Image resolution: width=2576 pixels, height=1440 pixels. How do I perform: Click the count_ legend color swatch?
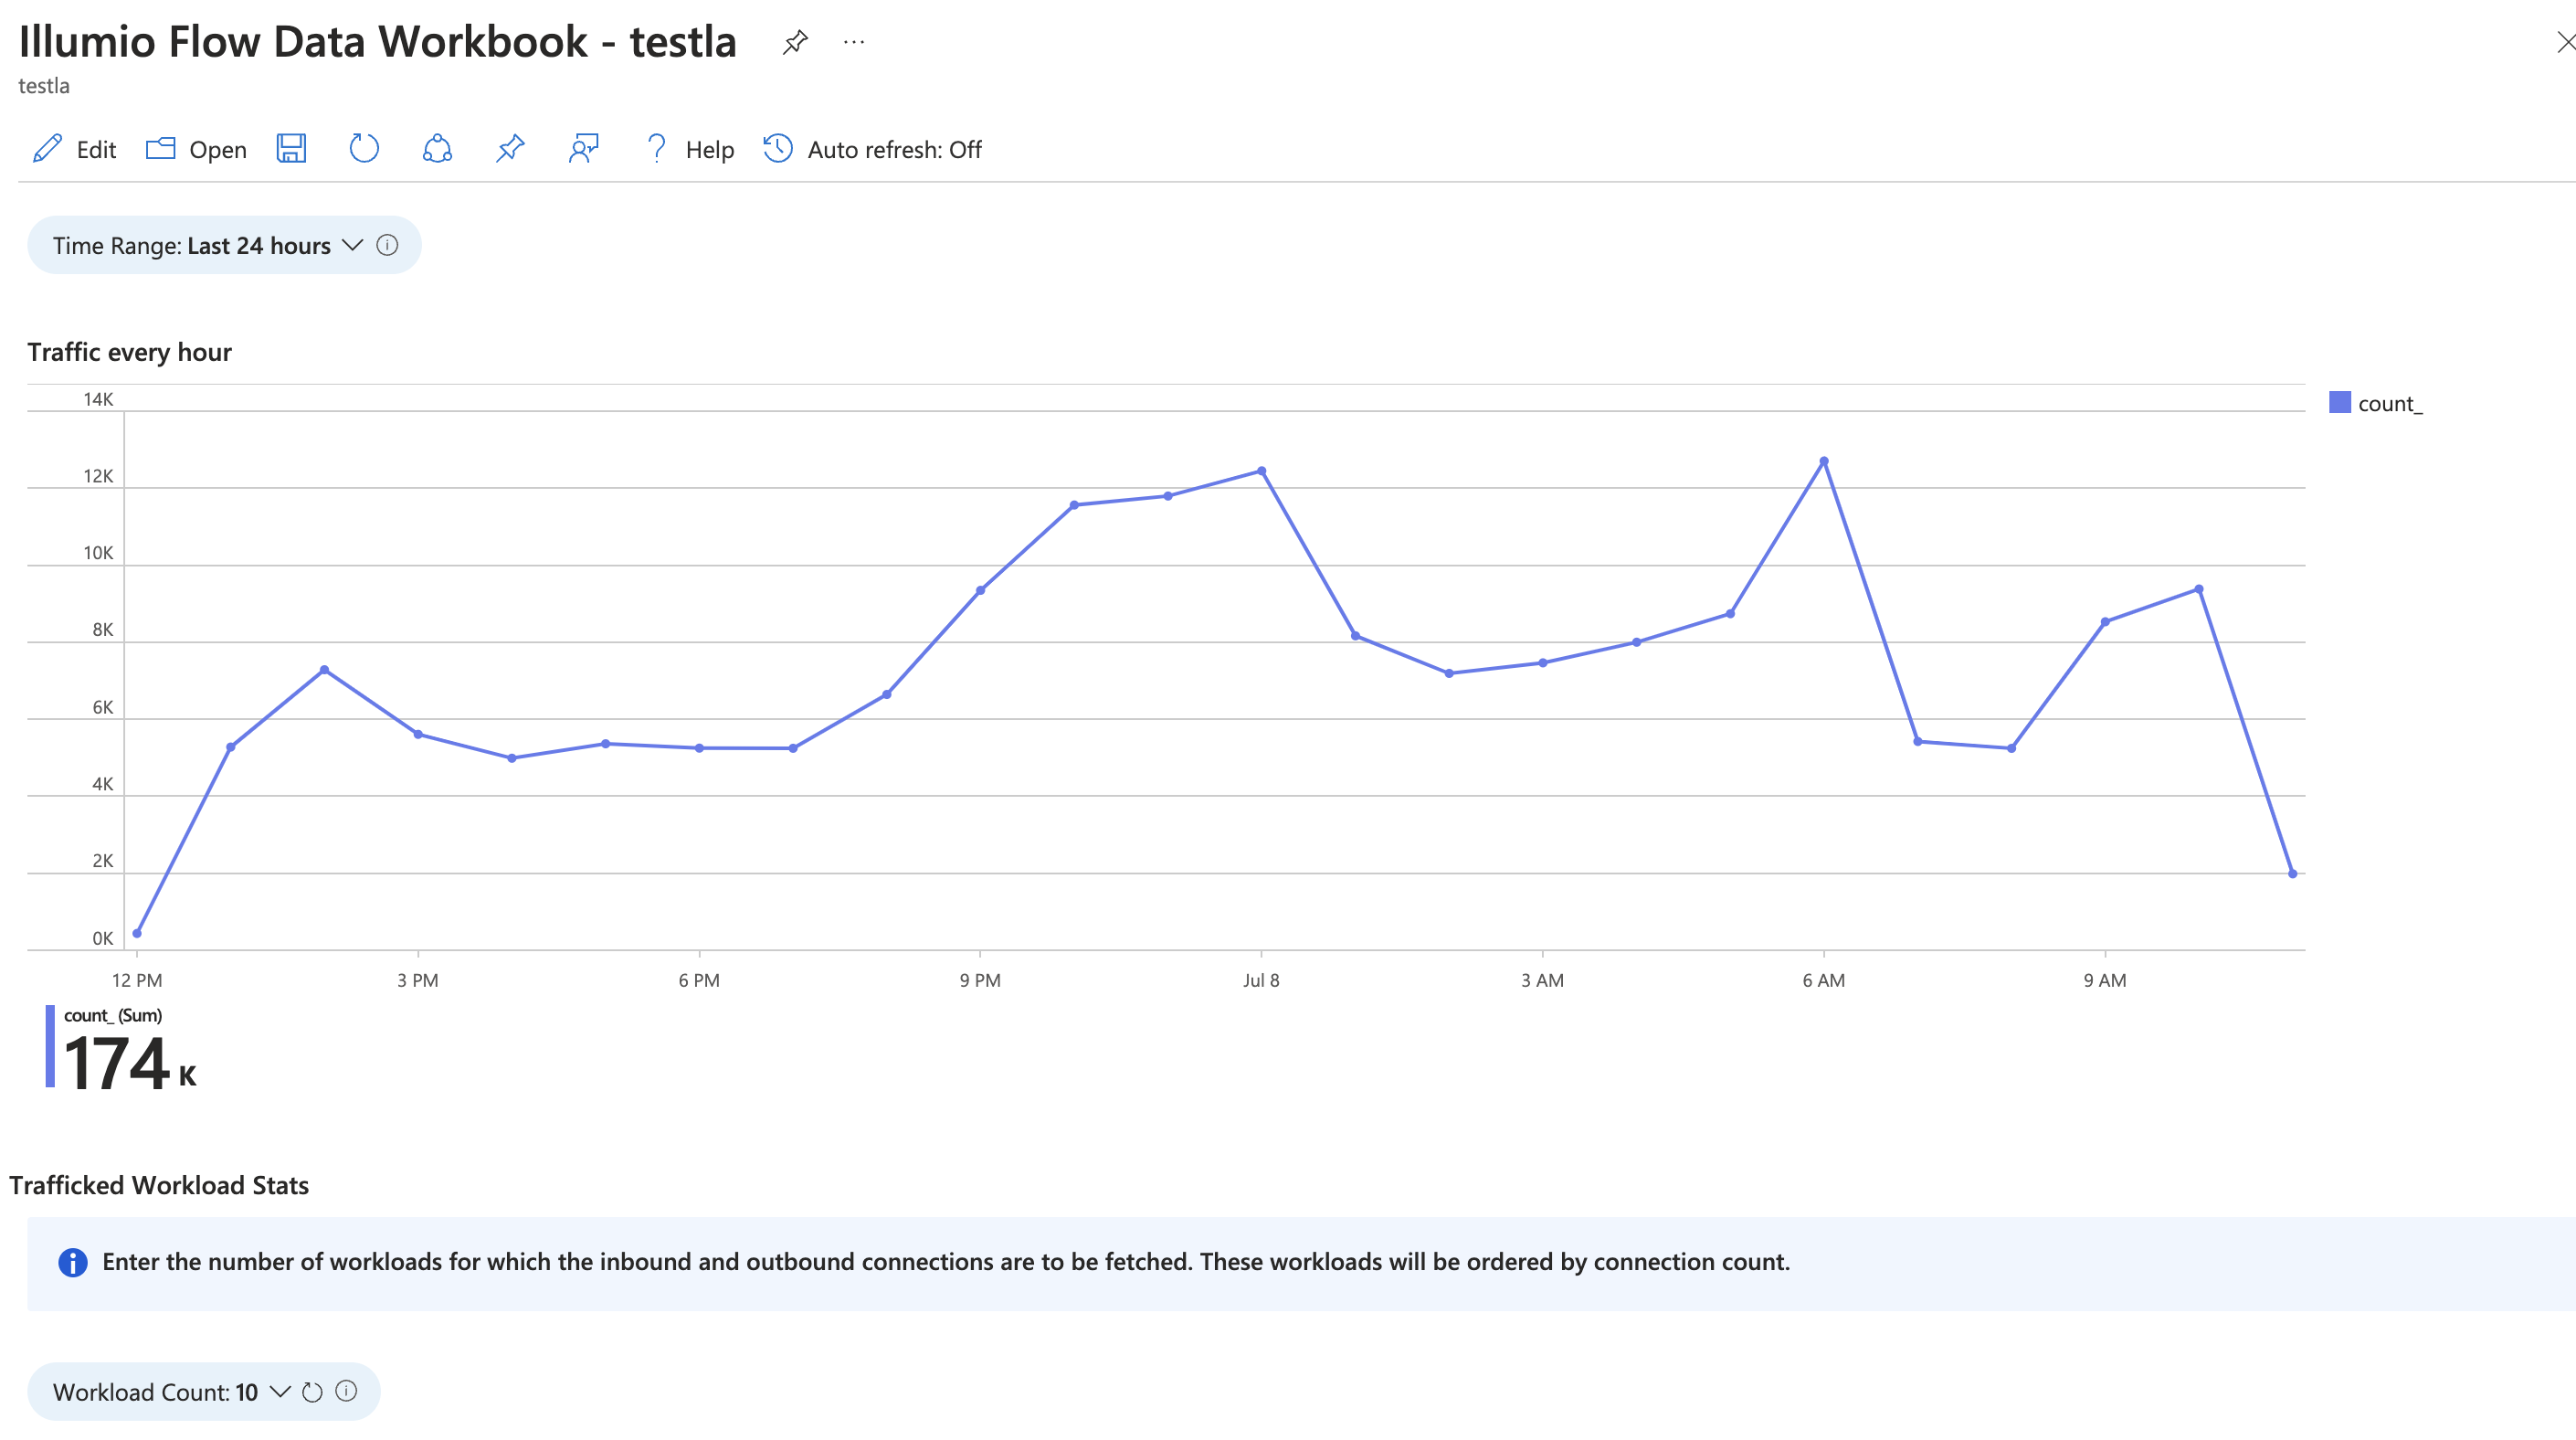(x=2340, y=403)
